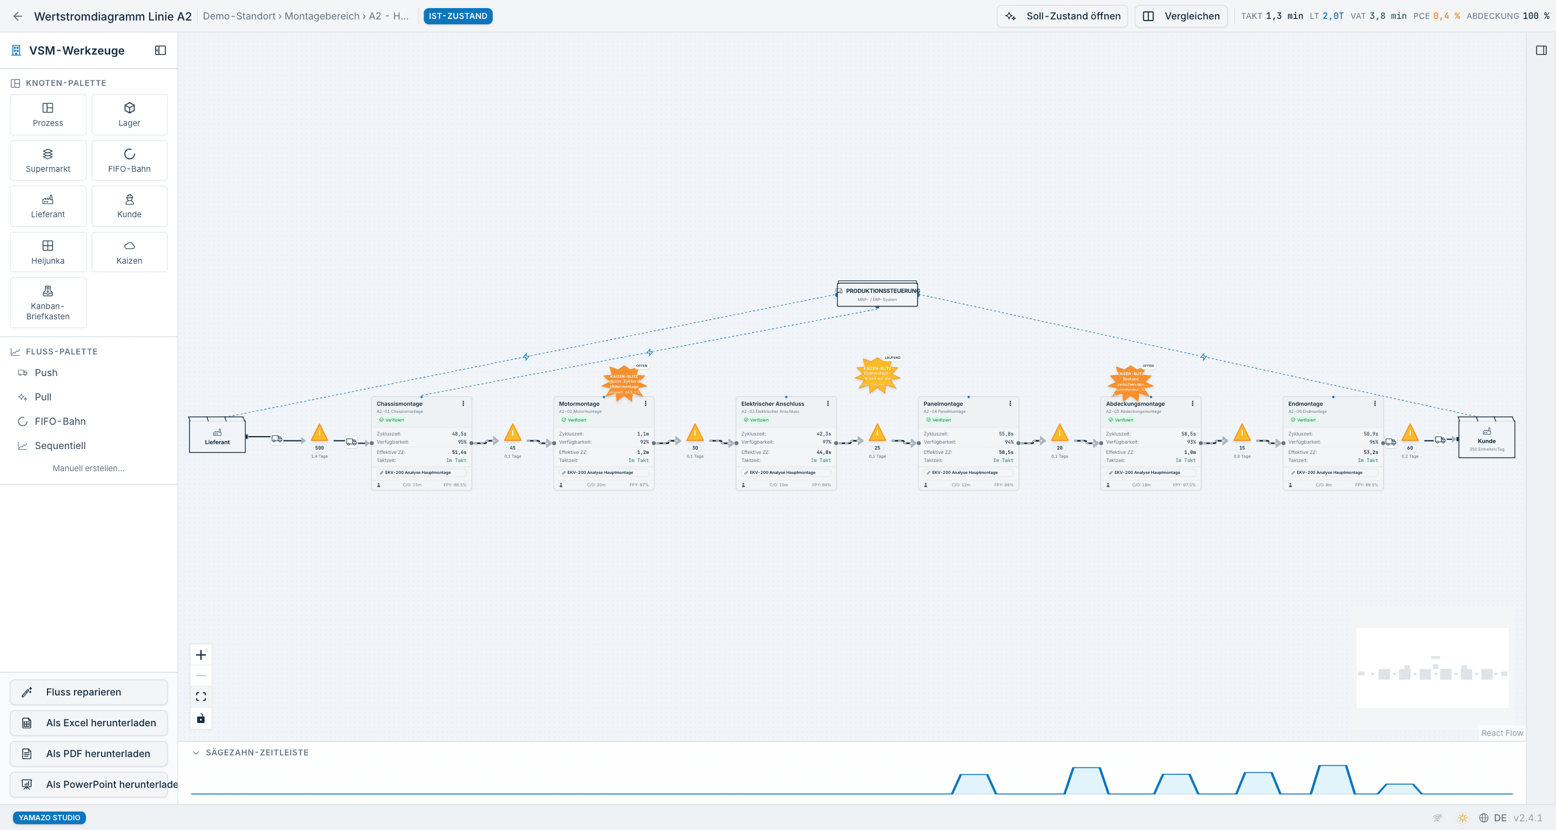
Task: Select the Push flow type
Action: pos(89,373)
